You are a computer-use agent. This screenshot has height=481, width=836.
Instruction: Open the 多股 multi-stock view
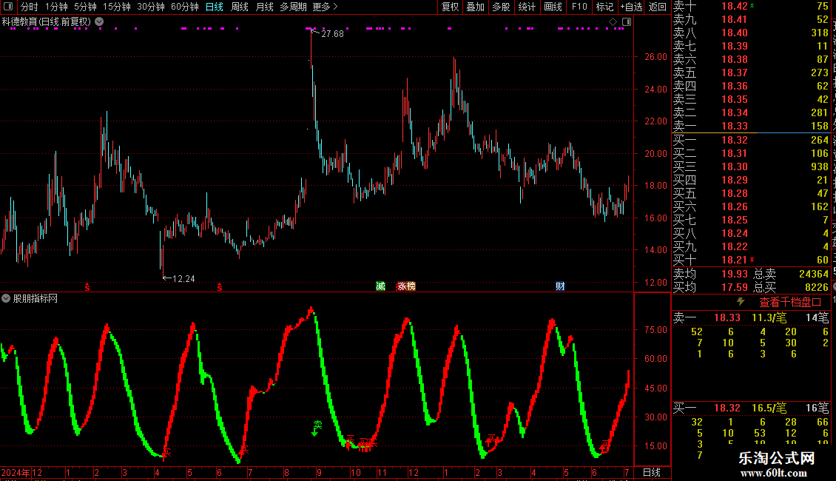[501, 7]
